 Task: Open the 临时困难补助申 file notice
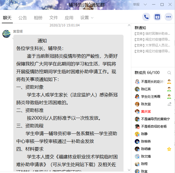[x=152, y=34]
